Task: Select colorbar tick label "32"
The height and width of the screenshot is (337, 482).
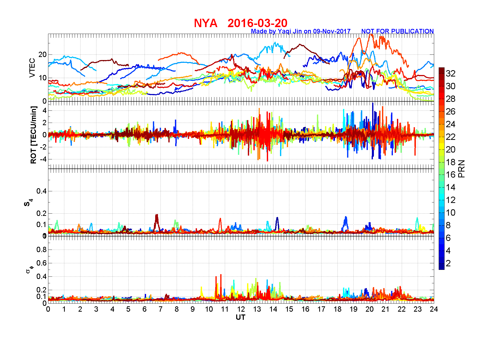Action: point(451,73)
